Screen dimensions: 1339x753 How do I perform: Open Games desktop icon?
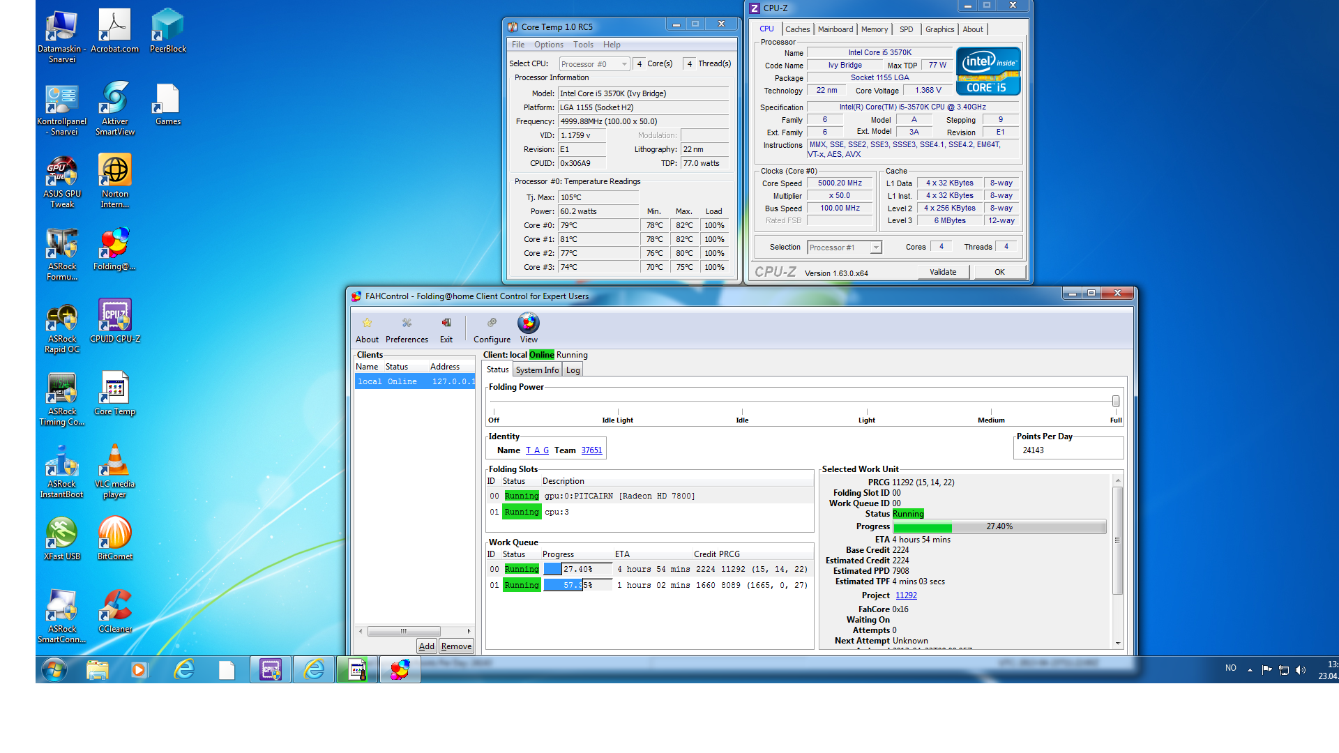[x=168, y=105]
